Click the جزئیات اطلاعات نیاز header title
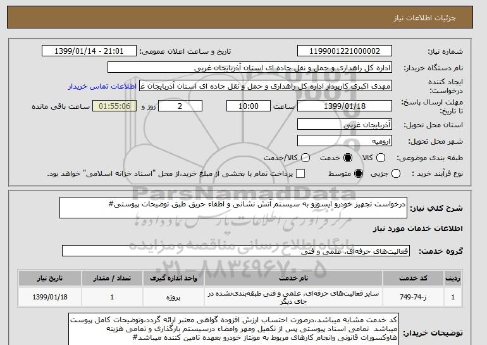 coord(424,18)
